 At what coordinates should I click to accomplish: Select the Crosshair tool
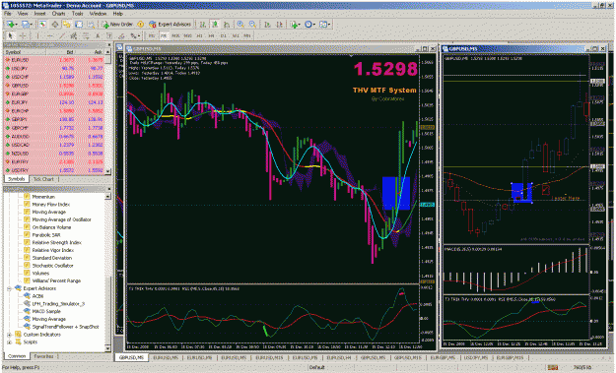[x=23, y=35]
